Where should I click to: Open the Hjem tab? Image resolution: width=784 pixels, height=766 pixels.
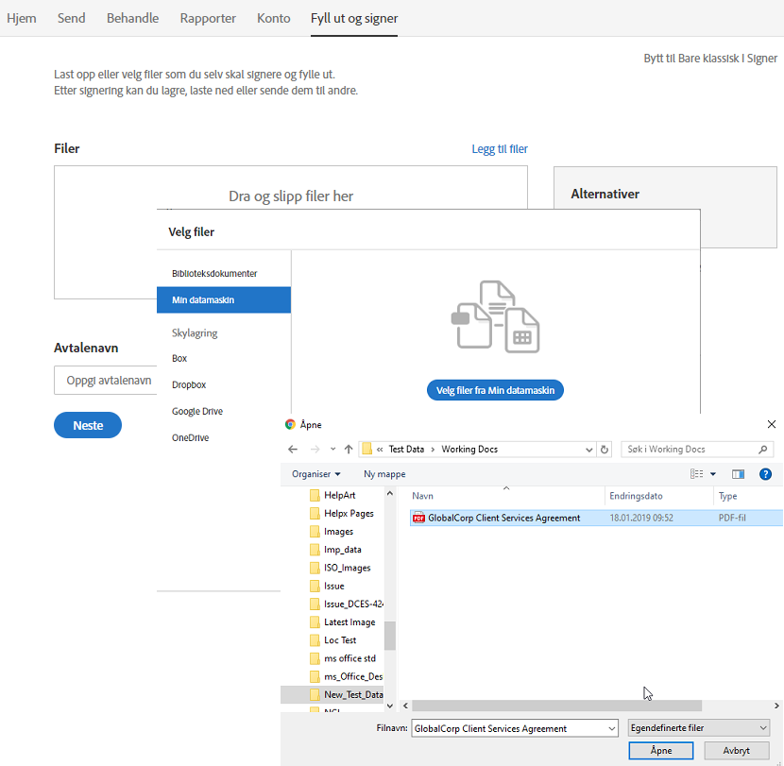point(22,18)
